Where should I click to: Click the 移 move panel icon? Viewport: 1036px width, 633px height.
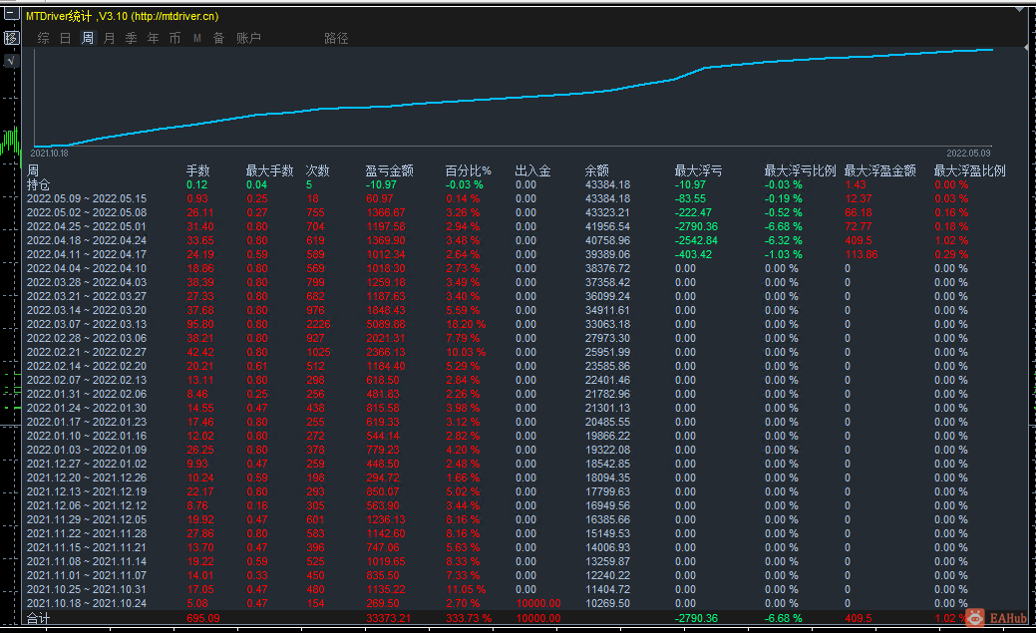click(11, 38)
